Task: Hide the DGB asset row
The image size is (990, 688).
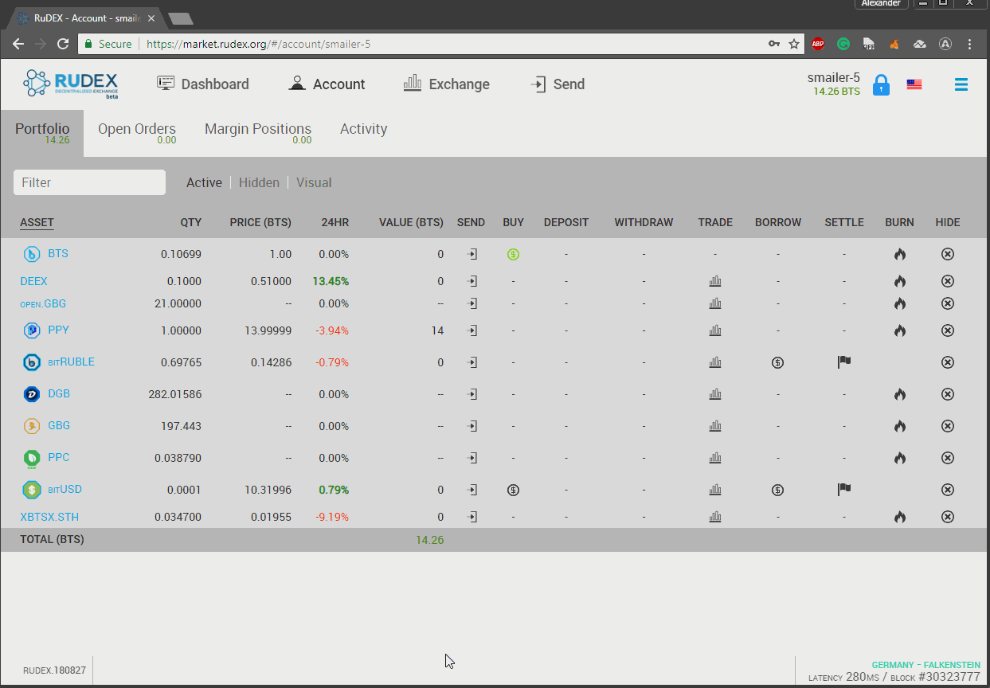Action: 948,394
